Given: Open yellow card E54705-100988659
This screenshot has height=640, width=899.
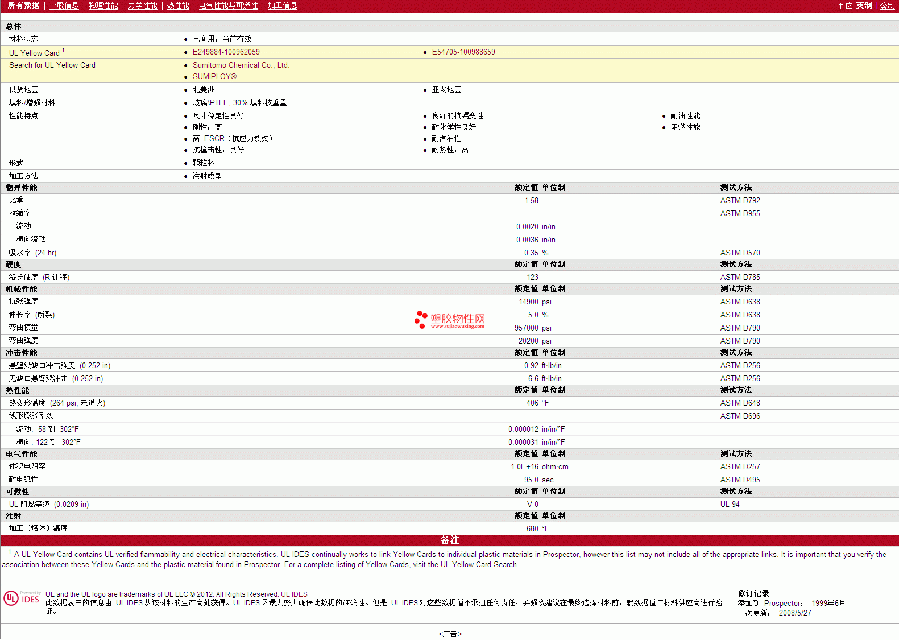Looking at the screenshot, I should [463, 52].
